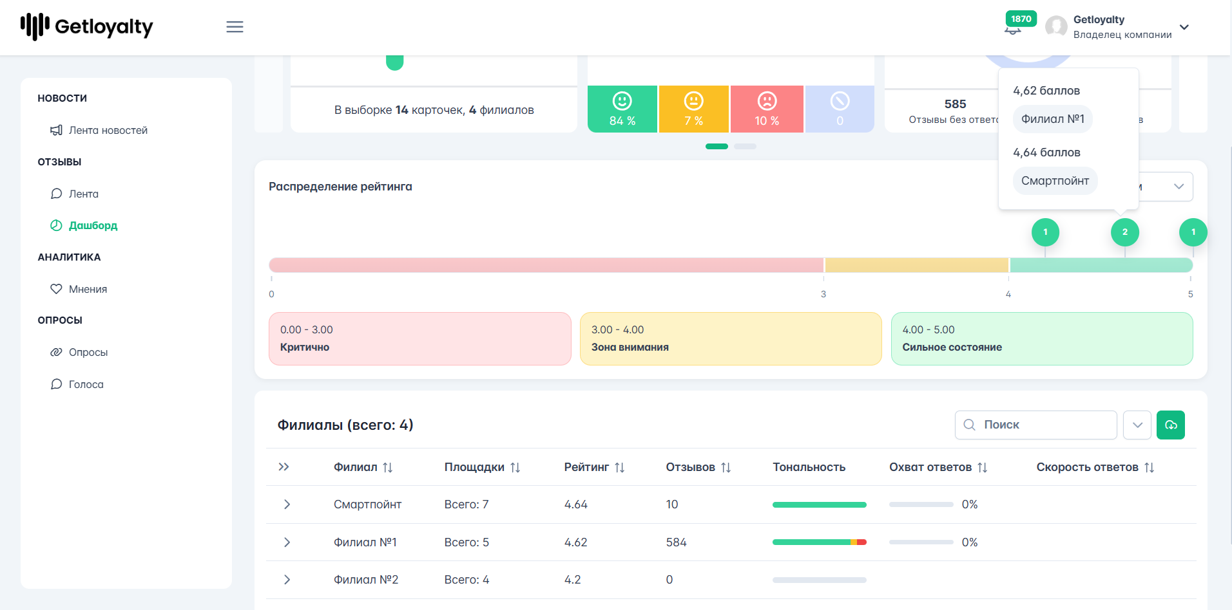1232x610 pixels.
Task: Sort table by Отзывов column arrows
Action: point(726,468)
